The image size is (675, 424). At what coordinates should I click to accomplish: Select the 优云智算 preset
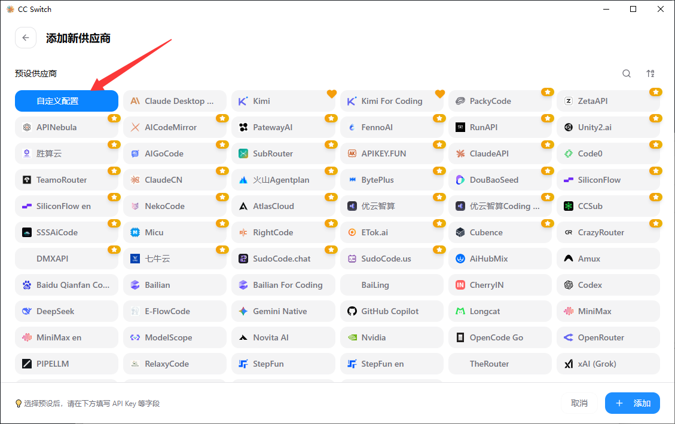[x=392, y=206]
